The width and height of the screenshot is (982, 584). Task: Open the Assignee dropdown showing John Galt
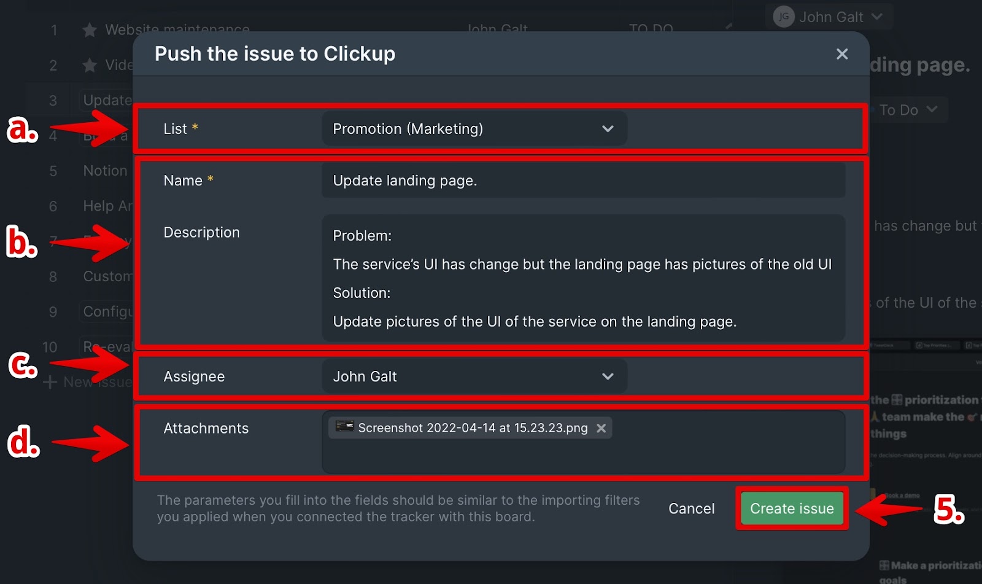[x=474, y=376]
